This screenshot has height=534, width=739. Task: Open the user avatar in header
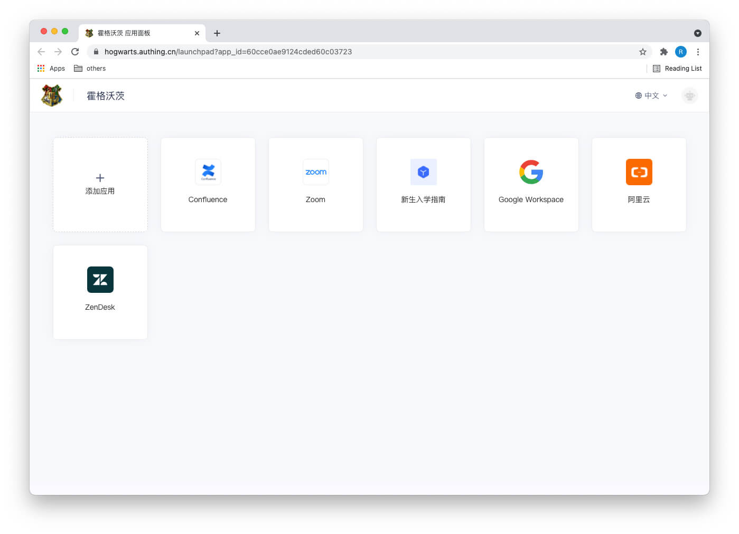click(x=689, y=96)
